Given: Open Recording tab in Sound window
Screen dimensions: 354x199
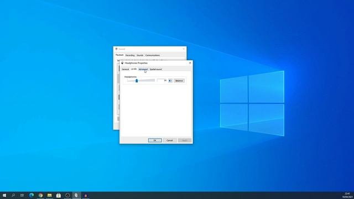Looking at the screenshot, I should [130, 55].
